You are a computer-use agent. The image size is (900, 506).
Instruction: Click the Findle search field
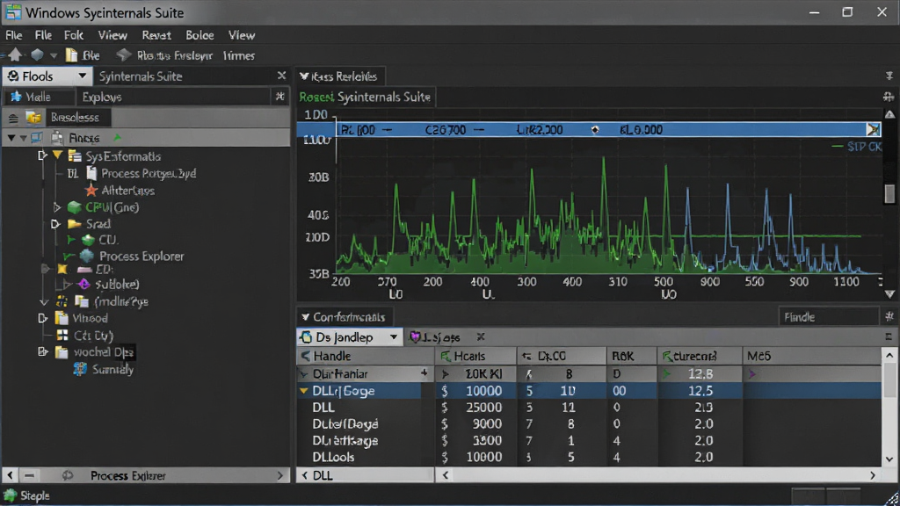click(829, 316)
